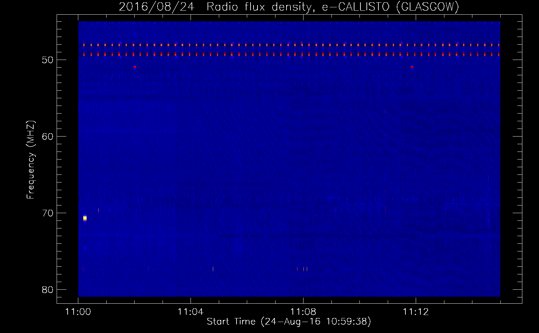This screenshot has height=333, width=539.
Task: Click the 11:08 time tick label
Action: pos(303,312)
